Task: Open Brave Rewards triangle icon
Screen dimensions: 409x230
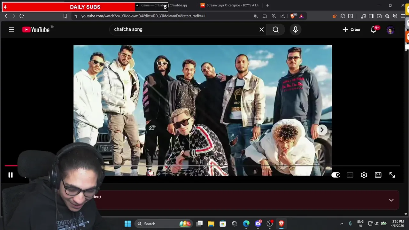Action: [301, 16]
